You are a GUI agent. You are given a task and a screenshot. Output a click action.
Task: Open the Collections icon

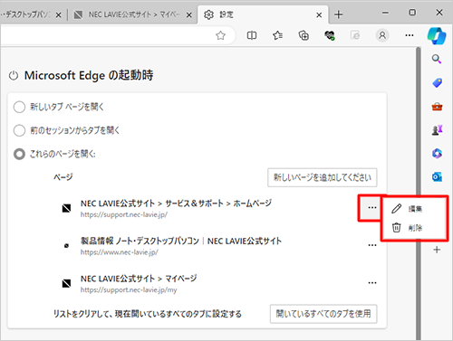tap(304, 35)
